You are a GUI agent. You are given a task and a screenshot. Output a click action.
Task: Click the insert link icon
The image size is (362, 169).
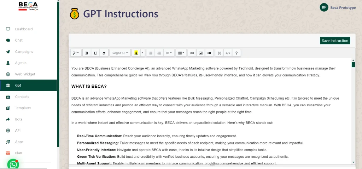(x=192, y=53)
